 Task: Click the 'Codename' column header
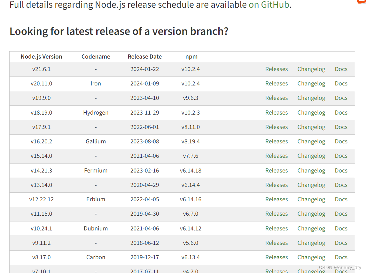[96, 57]
